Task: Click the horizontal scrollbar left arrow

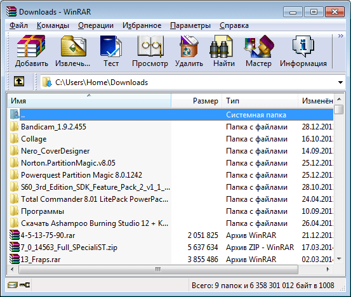Action: 12,269
